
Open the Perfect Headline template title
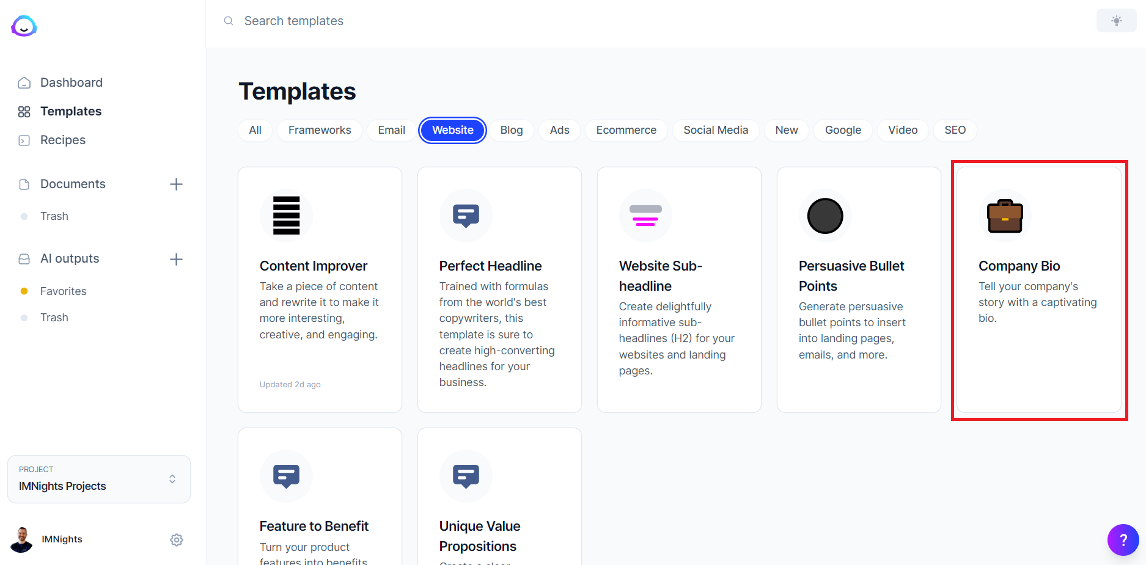[x=491, y=266]
